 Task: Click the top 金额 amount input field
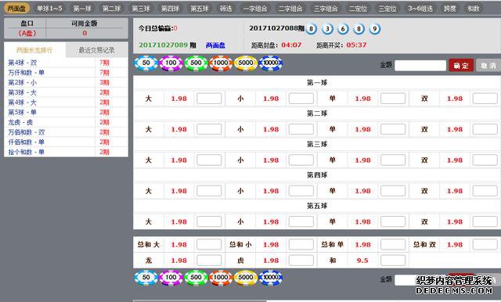coord(420,66)
